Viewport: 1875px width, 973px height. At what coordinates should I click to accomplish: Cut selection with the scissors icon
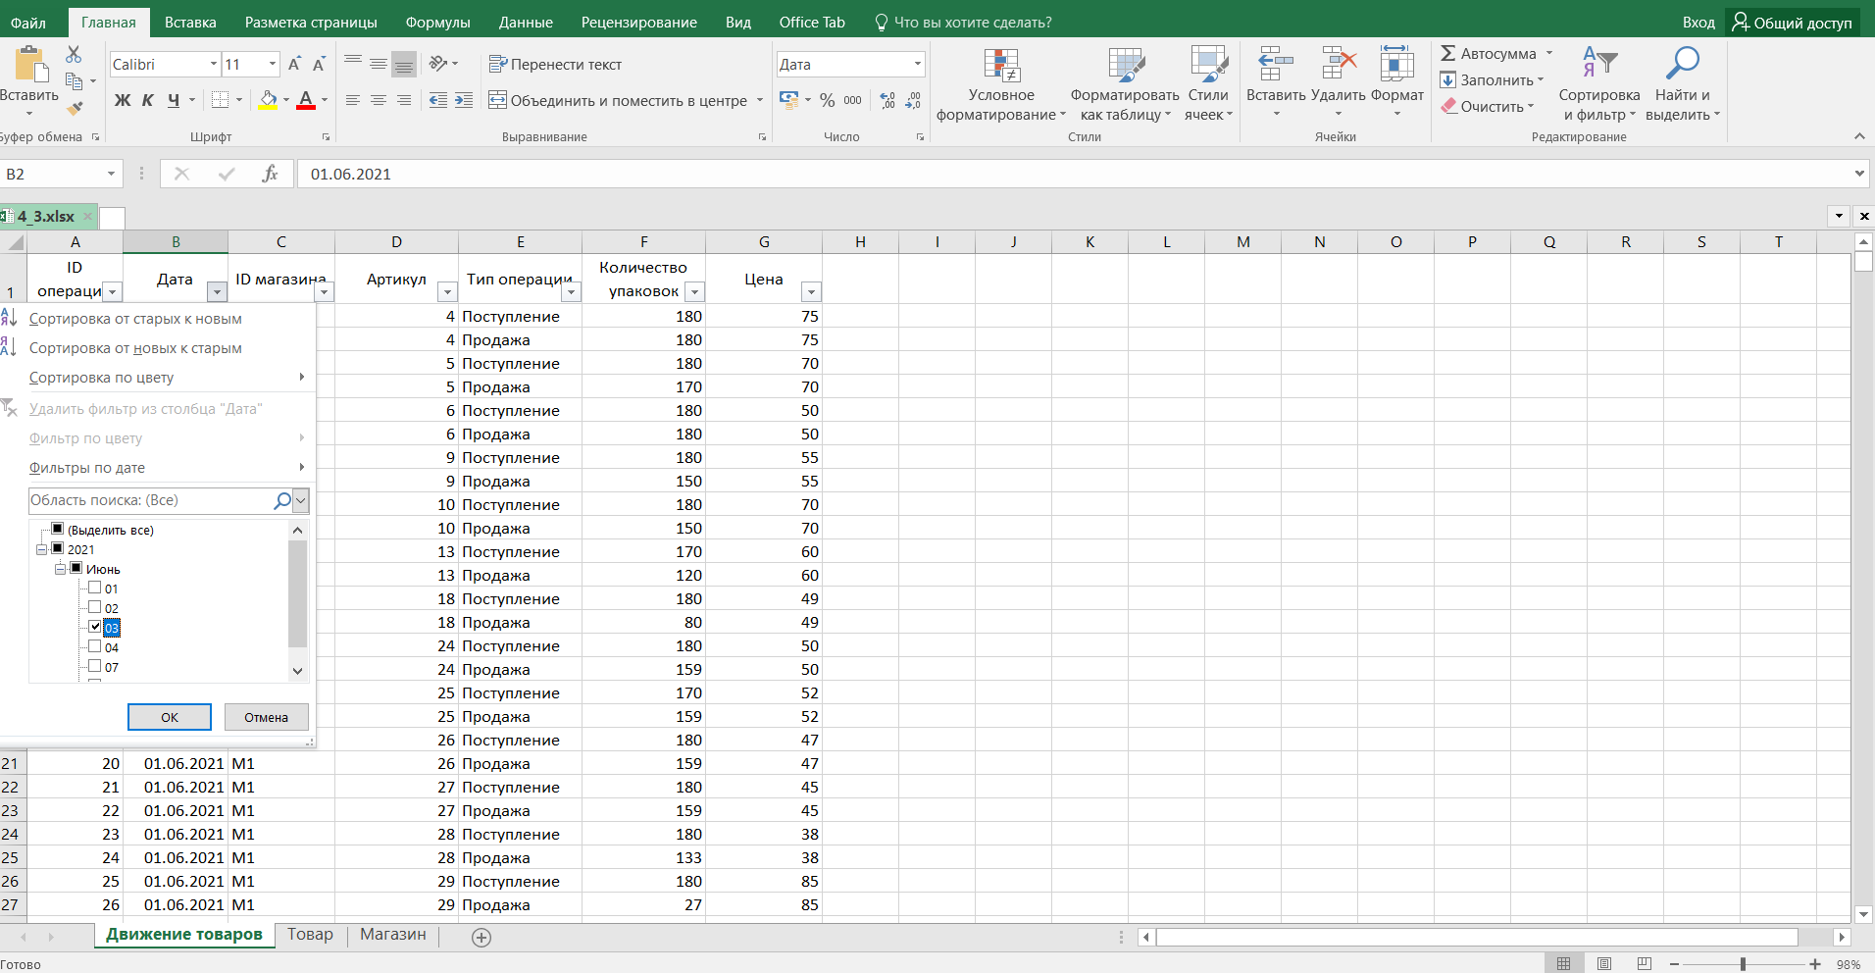click(74, 55)
